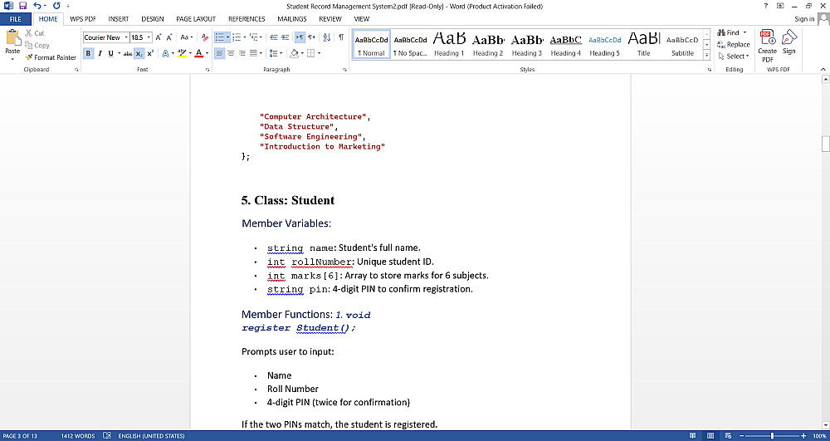Decrease the paragraph indent
The image size is (830, 441).
pyautogui.click(x=274, y=37)
